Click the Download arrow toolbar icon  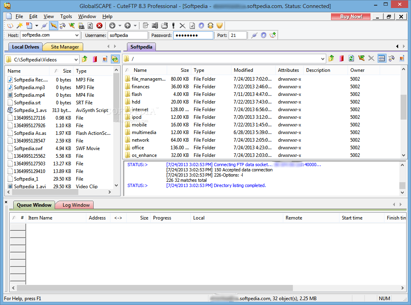pos(113,25)
